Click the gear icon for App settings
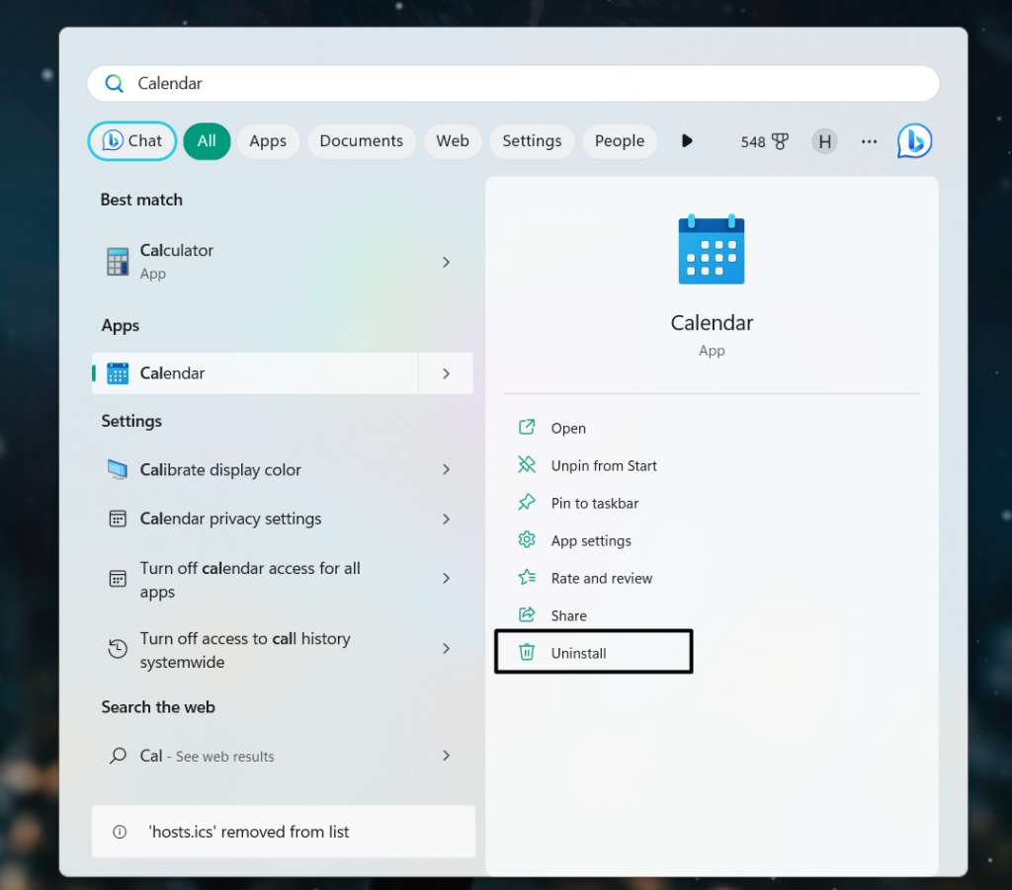Image resolution: width=1012 pixels, height=890 pixels. pos(527,540)
